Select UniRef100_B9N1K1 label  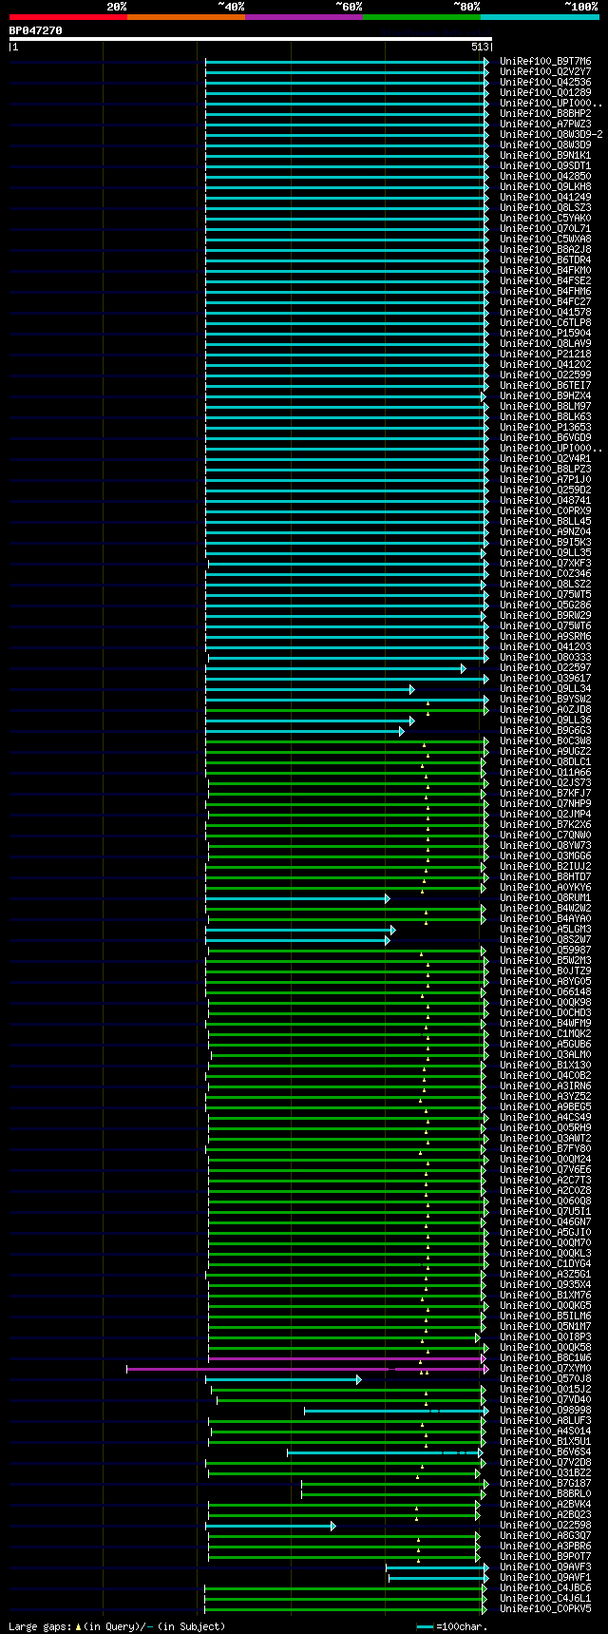click(545, 156)
